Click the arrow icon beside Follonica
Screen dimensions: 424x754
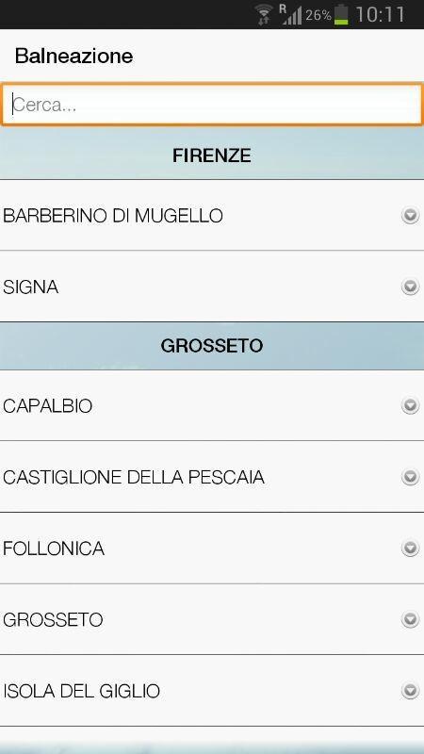pyautogui.click(x=410, y=549)
